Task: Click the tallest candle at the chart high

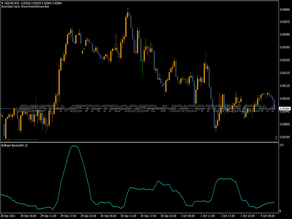Action: coord(128,15)
